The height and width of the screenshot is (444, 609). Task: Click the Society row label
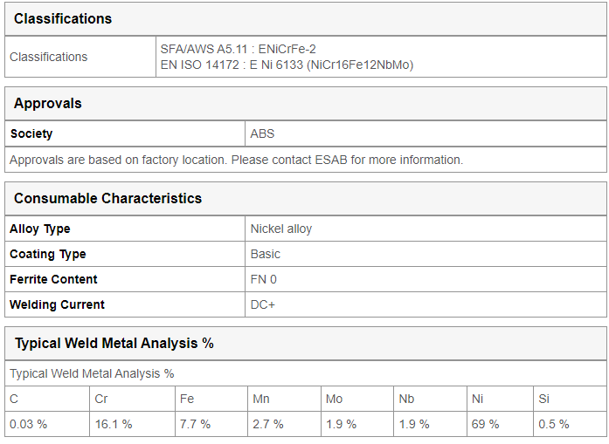coord(31,133)
